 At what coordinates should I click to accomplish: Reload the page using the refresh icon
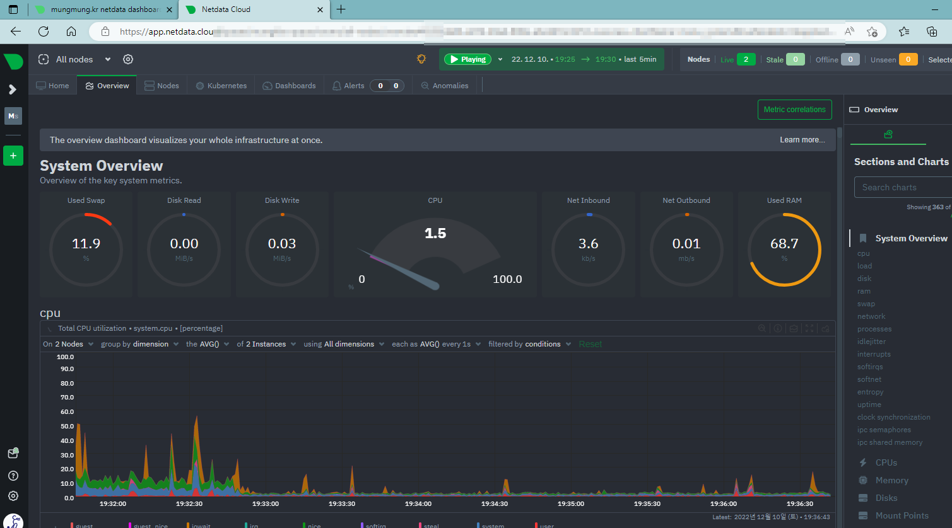click(44, 32)
